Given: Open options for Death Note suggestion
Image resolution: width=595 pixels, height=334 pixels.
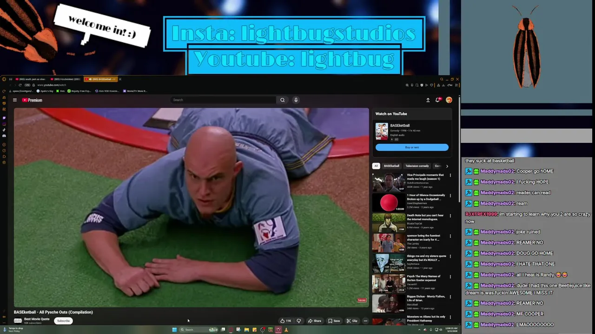Looking at the screenshot, I should [450, 216].
